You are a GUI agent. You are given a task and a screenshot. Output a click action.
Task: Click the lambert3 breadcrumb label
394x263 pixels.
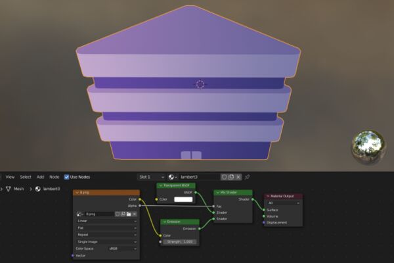click(51, 189)
